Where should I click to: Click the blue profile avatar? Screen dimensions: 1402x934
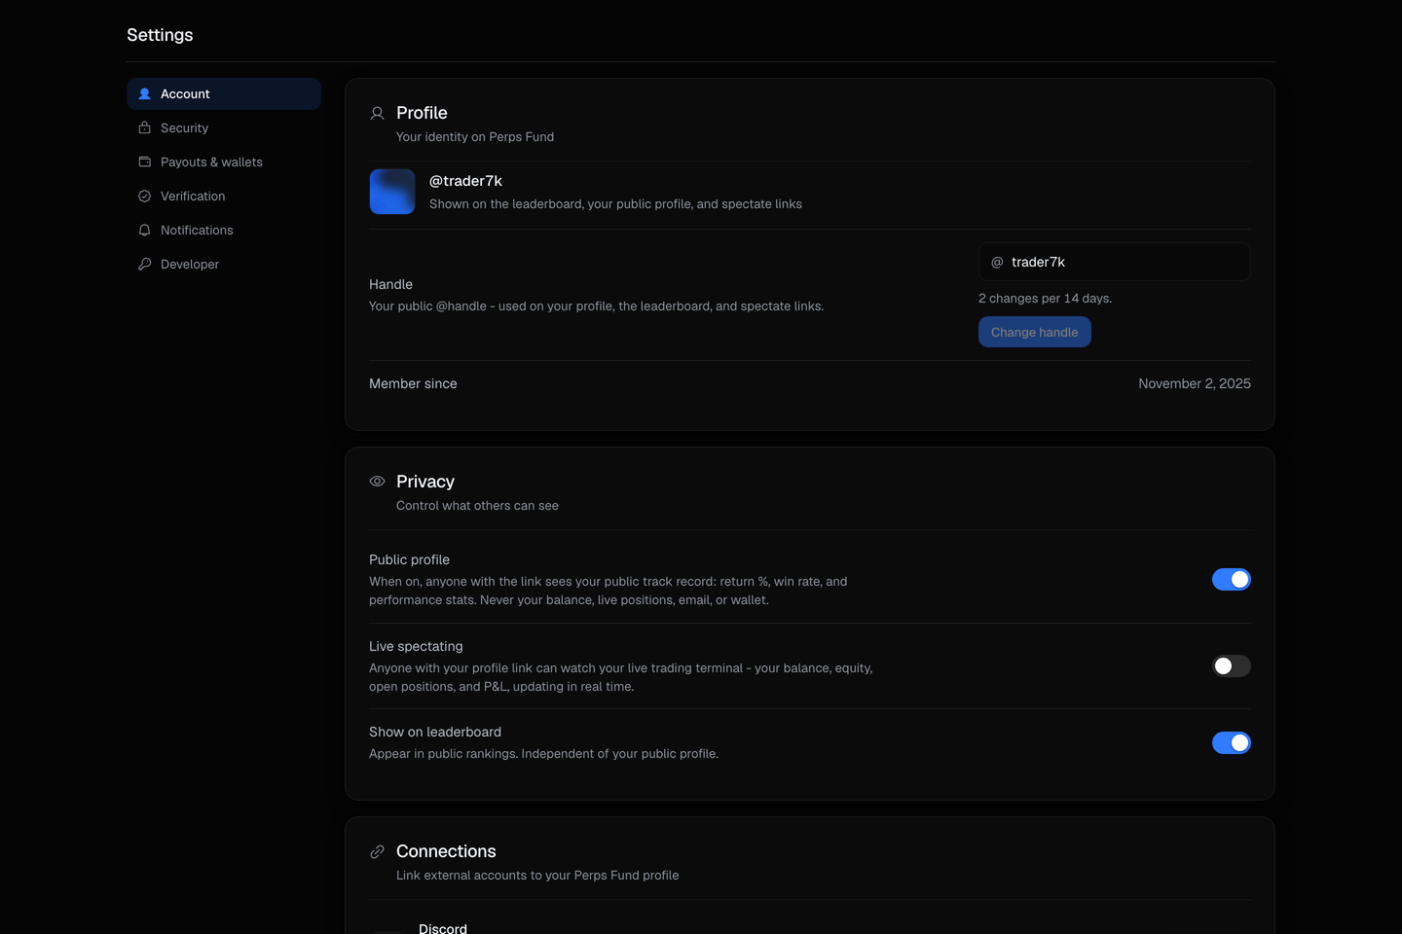392,192
